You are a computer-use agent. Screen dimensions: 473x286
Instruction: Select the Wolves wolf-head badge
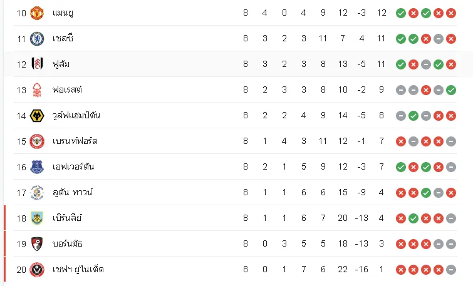37,116
